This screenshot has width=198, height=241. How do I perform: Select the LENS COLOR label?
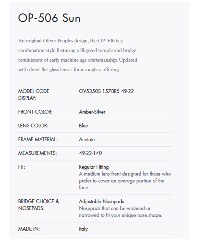(x=33, y=126)
